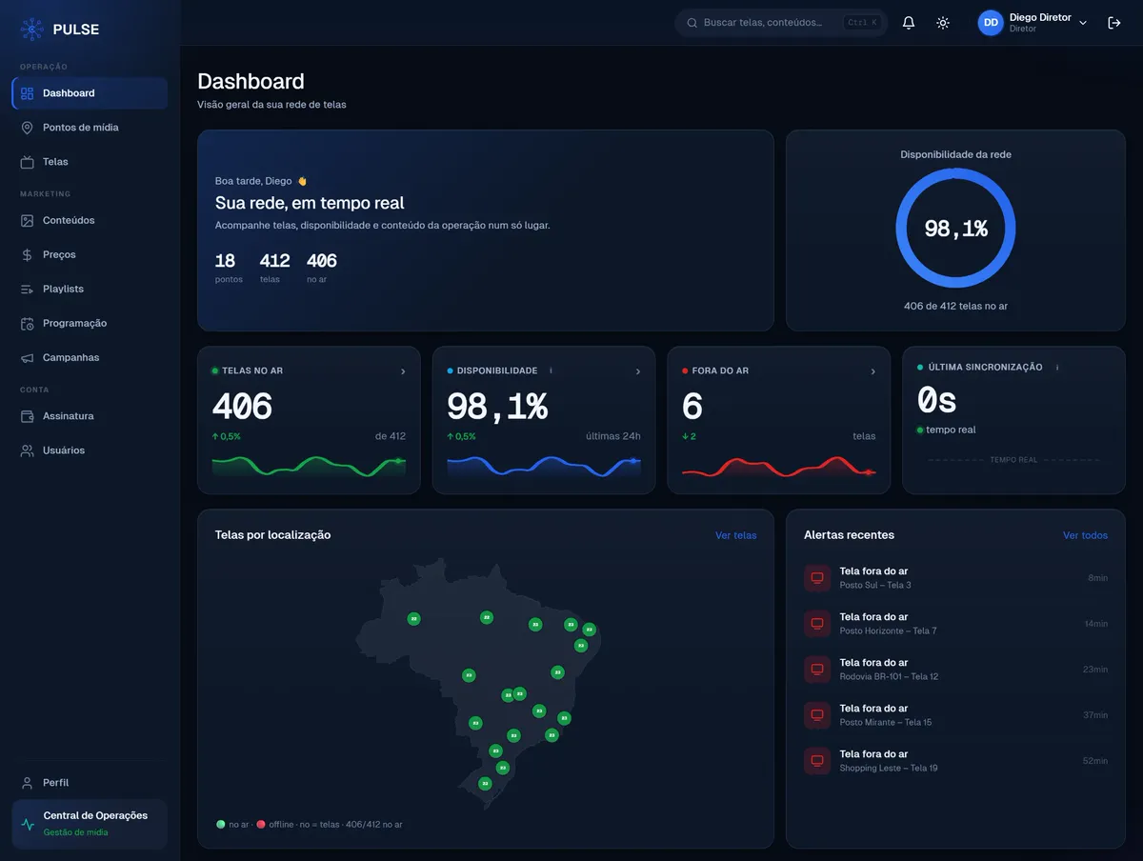Viewport: 1143px width, 861px height.
Task: Open Programação in the sidebar
Action: (90, 323)
